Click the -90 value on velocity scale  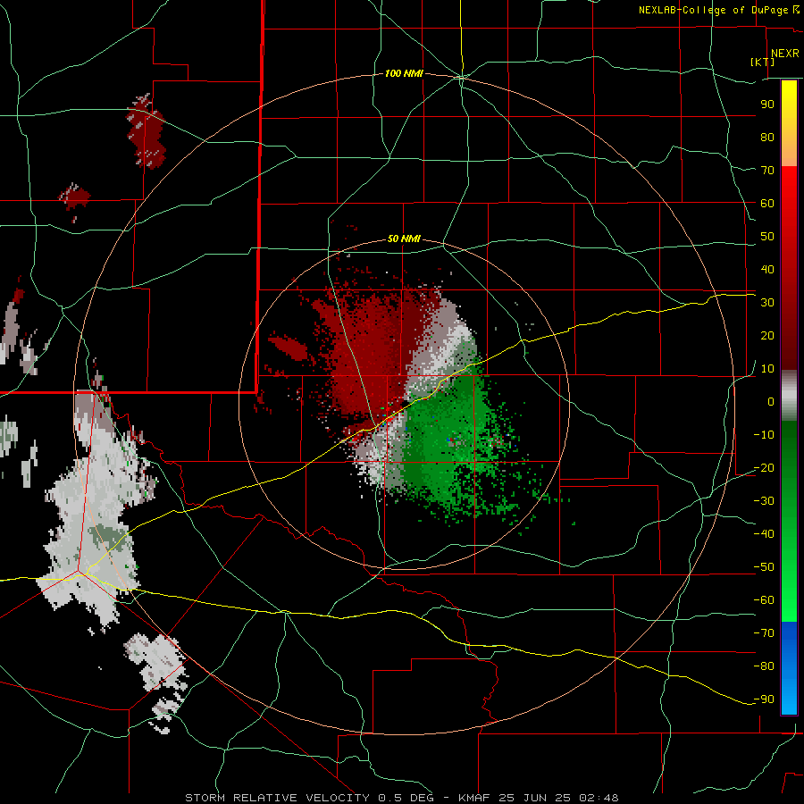pos(764,699)
